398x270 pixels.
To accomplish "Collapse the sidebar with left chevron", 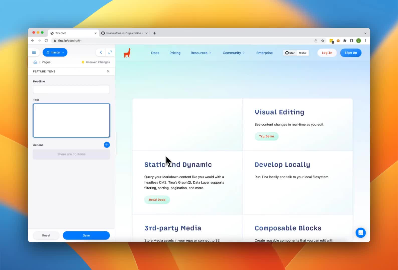I will click(101, 52).
